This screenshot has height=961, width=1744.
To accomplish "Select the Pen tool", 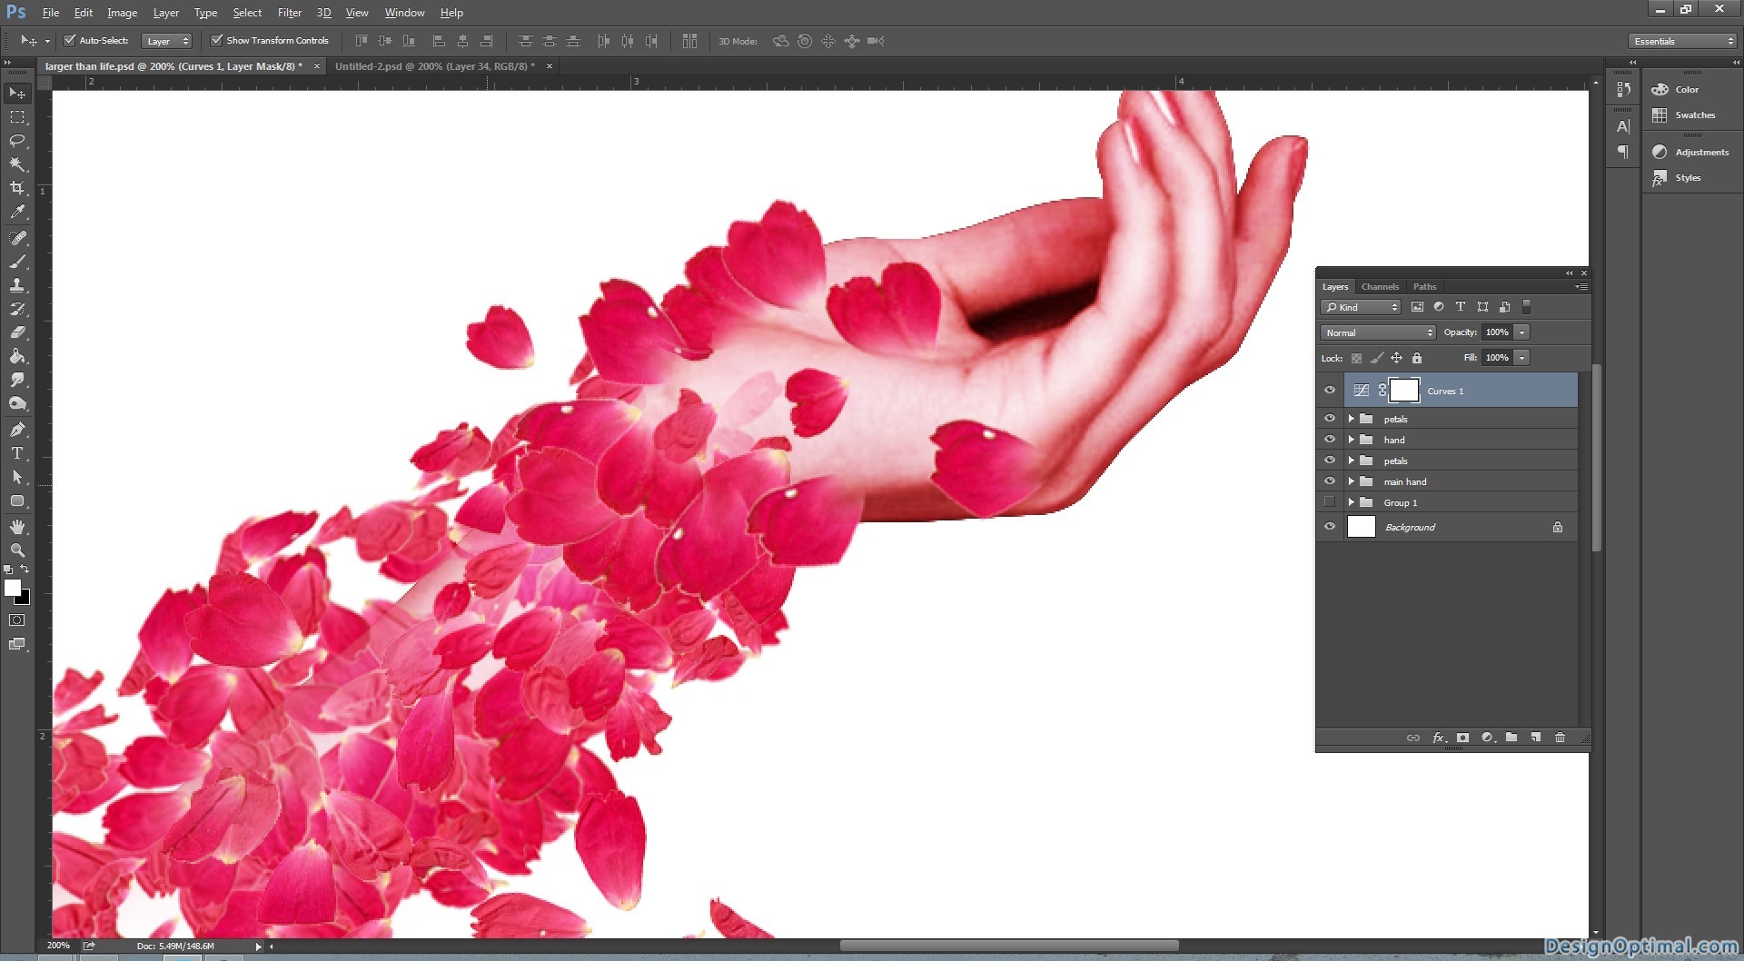I will coord(17,430).
